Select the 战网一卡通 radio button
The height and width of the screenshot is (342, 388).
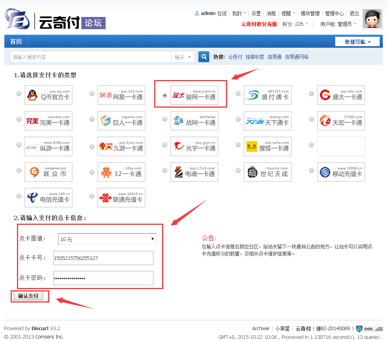[165, 119]
